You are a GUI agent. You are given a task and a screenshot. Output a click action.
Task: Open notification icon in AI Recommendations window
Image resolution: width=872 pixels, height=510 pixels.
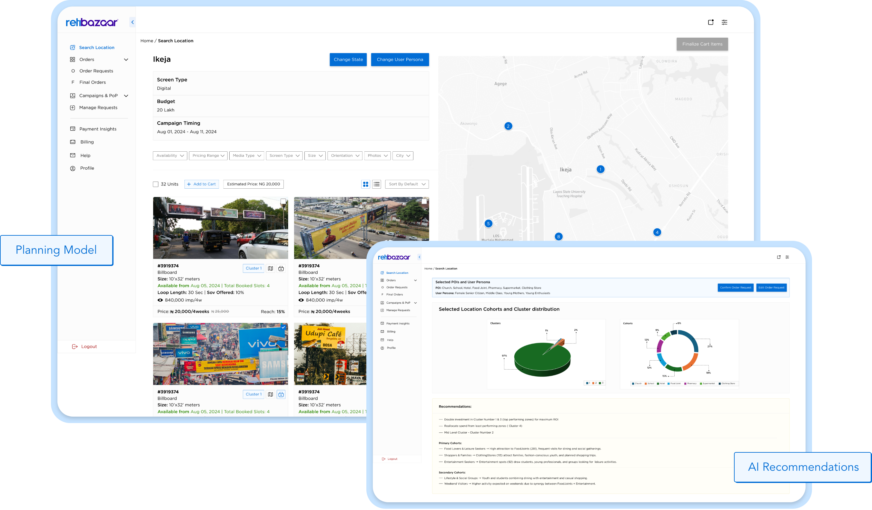coord(778,257)
